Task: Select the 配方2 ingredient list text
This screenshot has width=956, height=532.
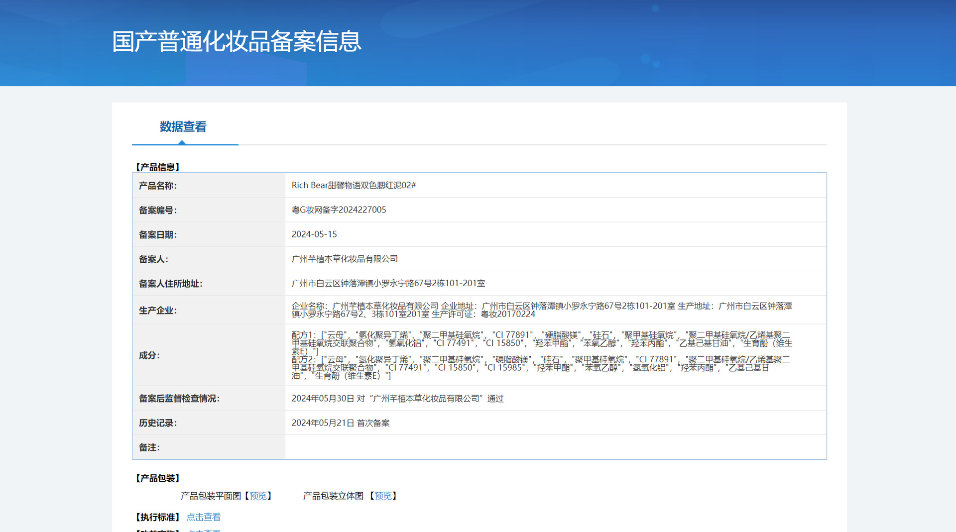Action: pos(541,367)
